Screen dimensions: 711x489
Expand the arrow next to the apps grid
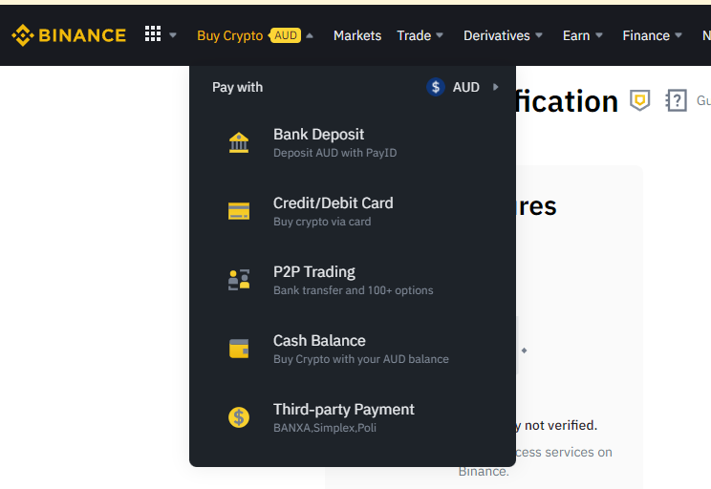tap(173, 35)
